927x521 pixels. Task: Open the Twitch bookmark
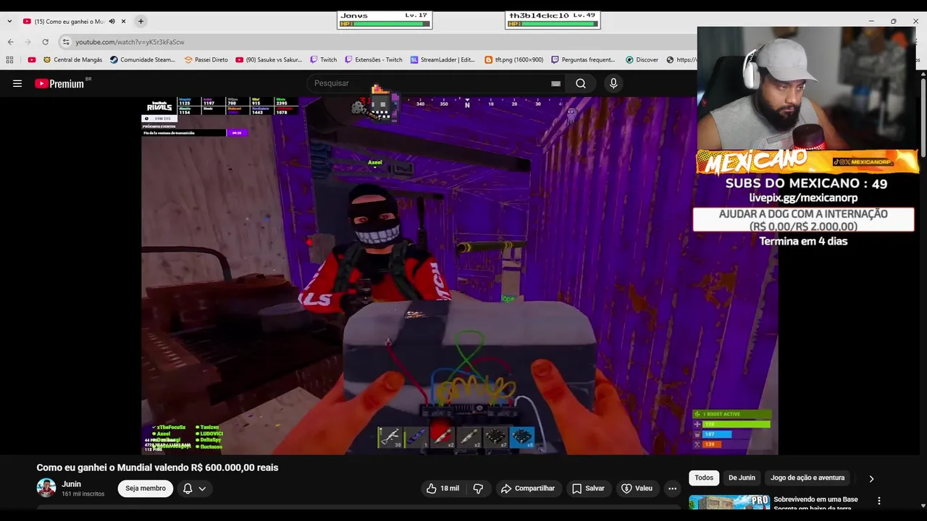pyautogui.click(x=323, y=60)
